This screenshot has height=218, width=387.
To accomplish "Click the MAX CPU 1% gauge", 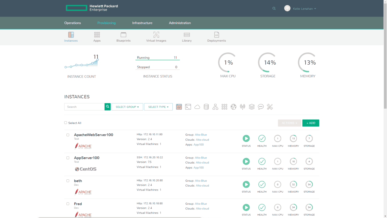I will 228,63.
